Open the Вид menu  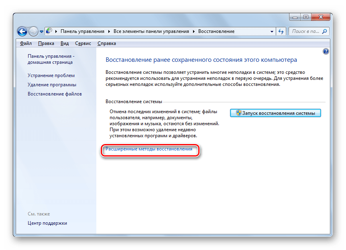click(65, 43)
